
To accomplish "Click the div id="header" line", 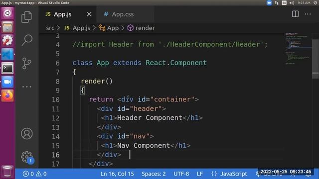I will (x=132, y=108).
